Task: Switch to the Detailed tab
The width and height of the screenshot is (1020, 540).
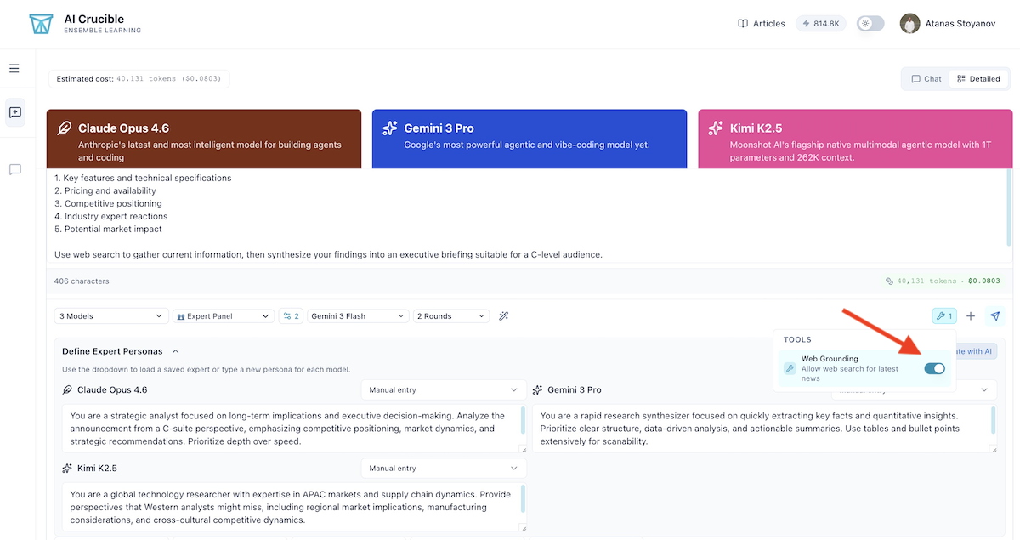Action: (x=979, y=78)
